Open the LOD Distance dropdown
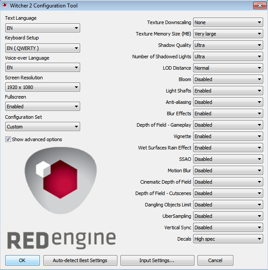 228,68
